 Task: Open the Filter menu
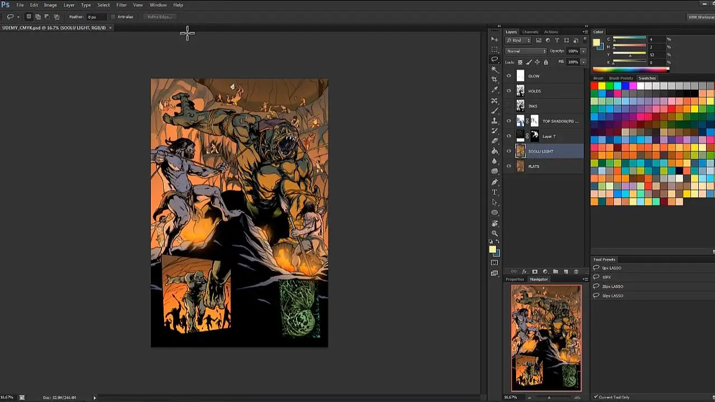click(x=121, y=5)
